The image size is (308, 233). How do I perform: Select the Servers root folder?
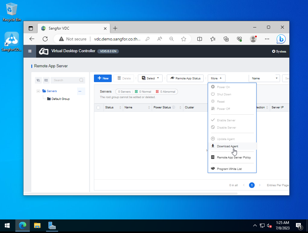pos(49,91)
